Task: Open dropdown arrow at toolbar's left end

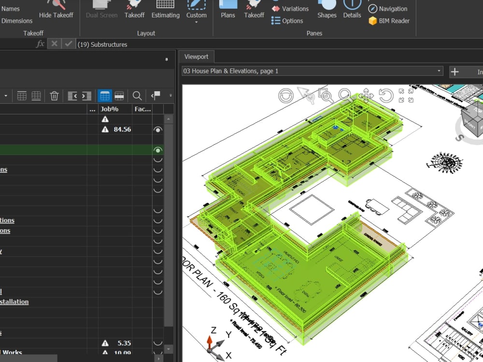Action: pos(6,96)
